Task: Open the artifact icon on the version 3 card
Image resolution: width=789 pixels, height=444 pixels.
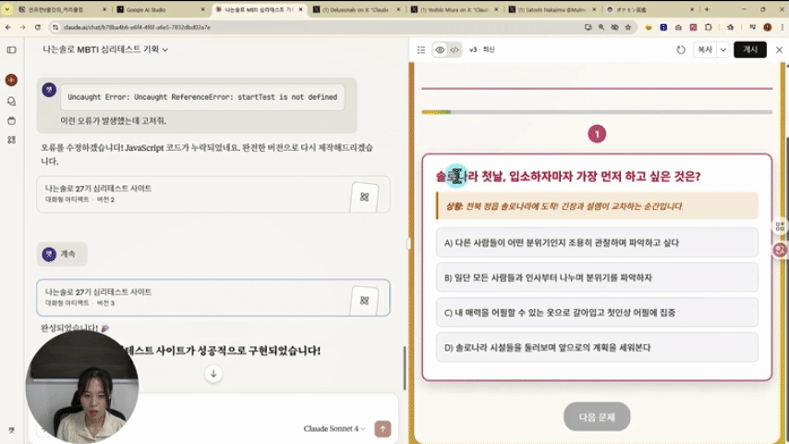Action: pos(364,301)
